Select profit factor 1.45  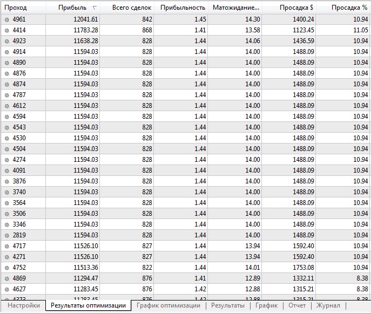[200, 19]
